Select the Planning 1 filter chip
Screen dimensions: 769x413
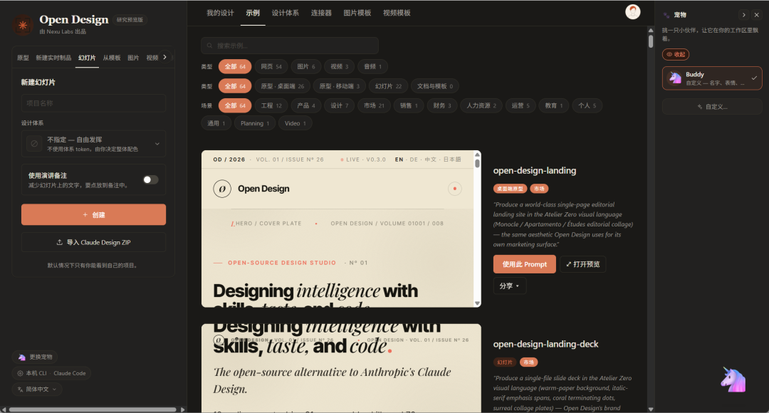tap(254, 124)
